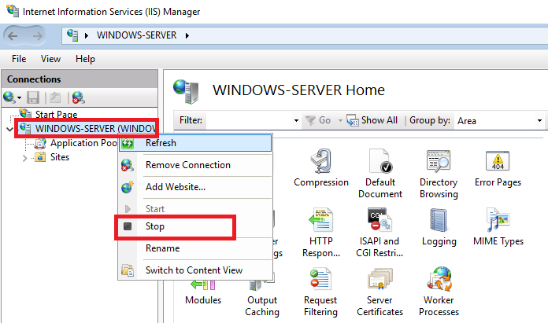Click the server icon in address bar
Image resolution: width=548 pixels, height=323 pixels.
pos(72,35)
